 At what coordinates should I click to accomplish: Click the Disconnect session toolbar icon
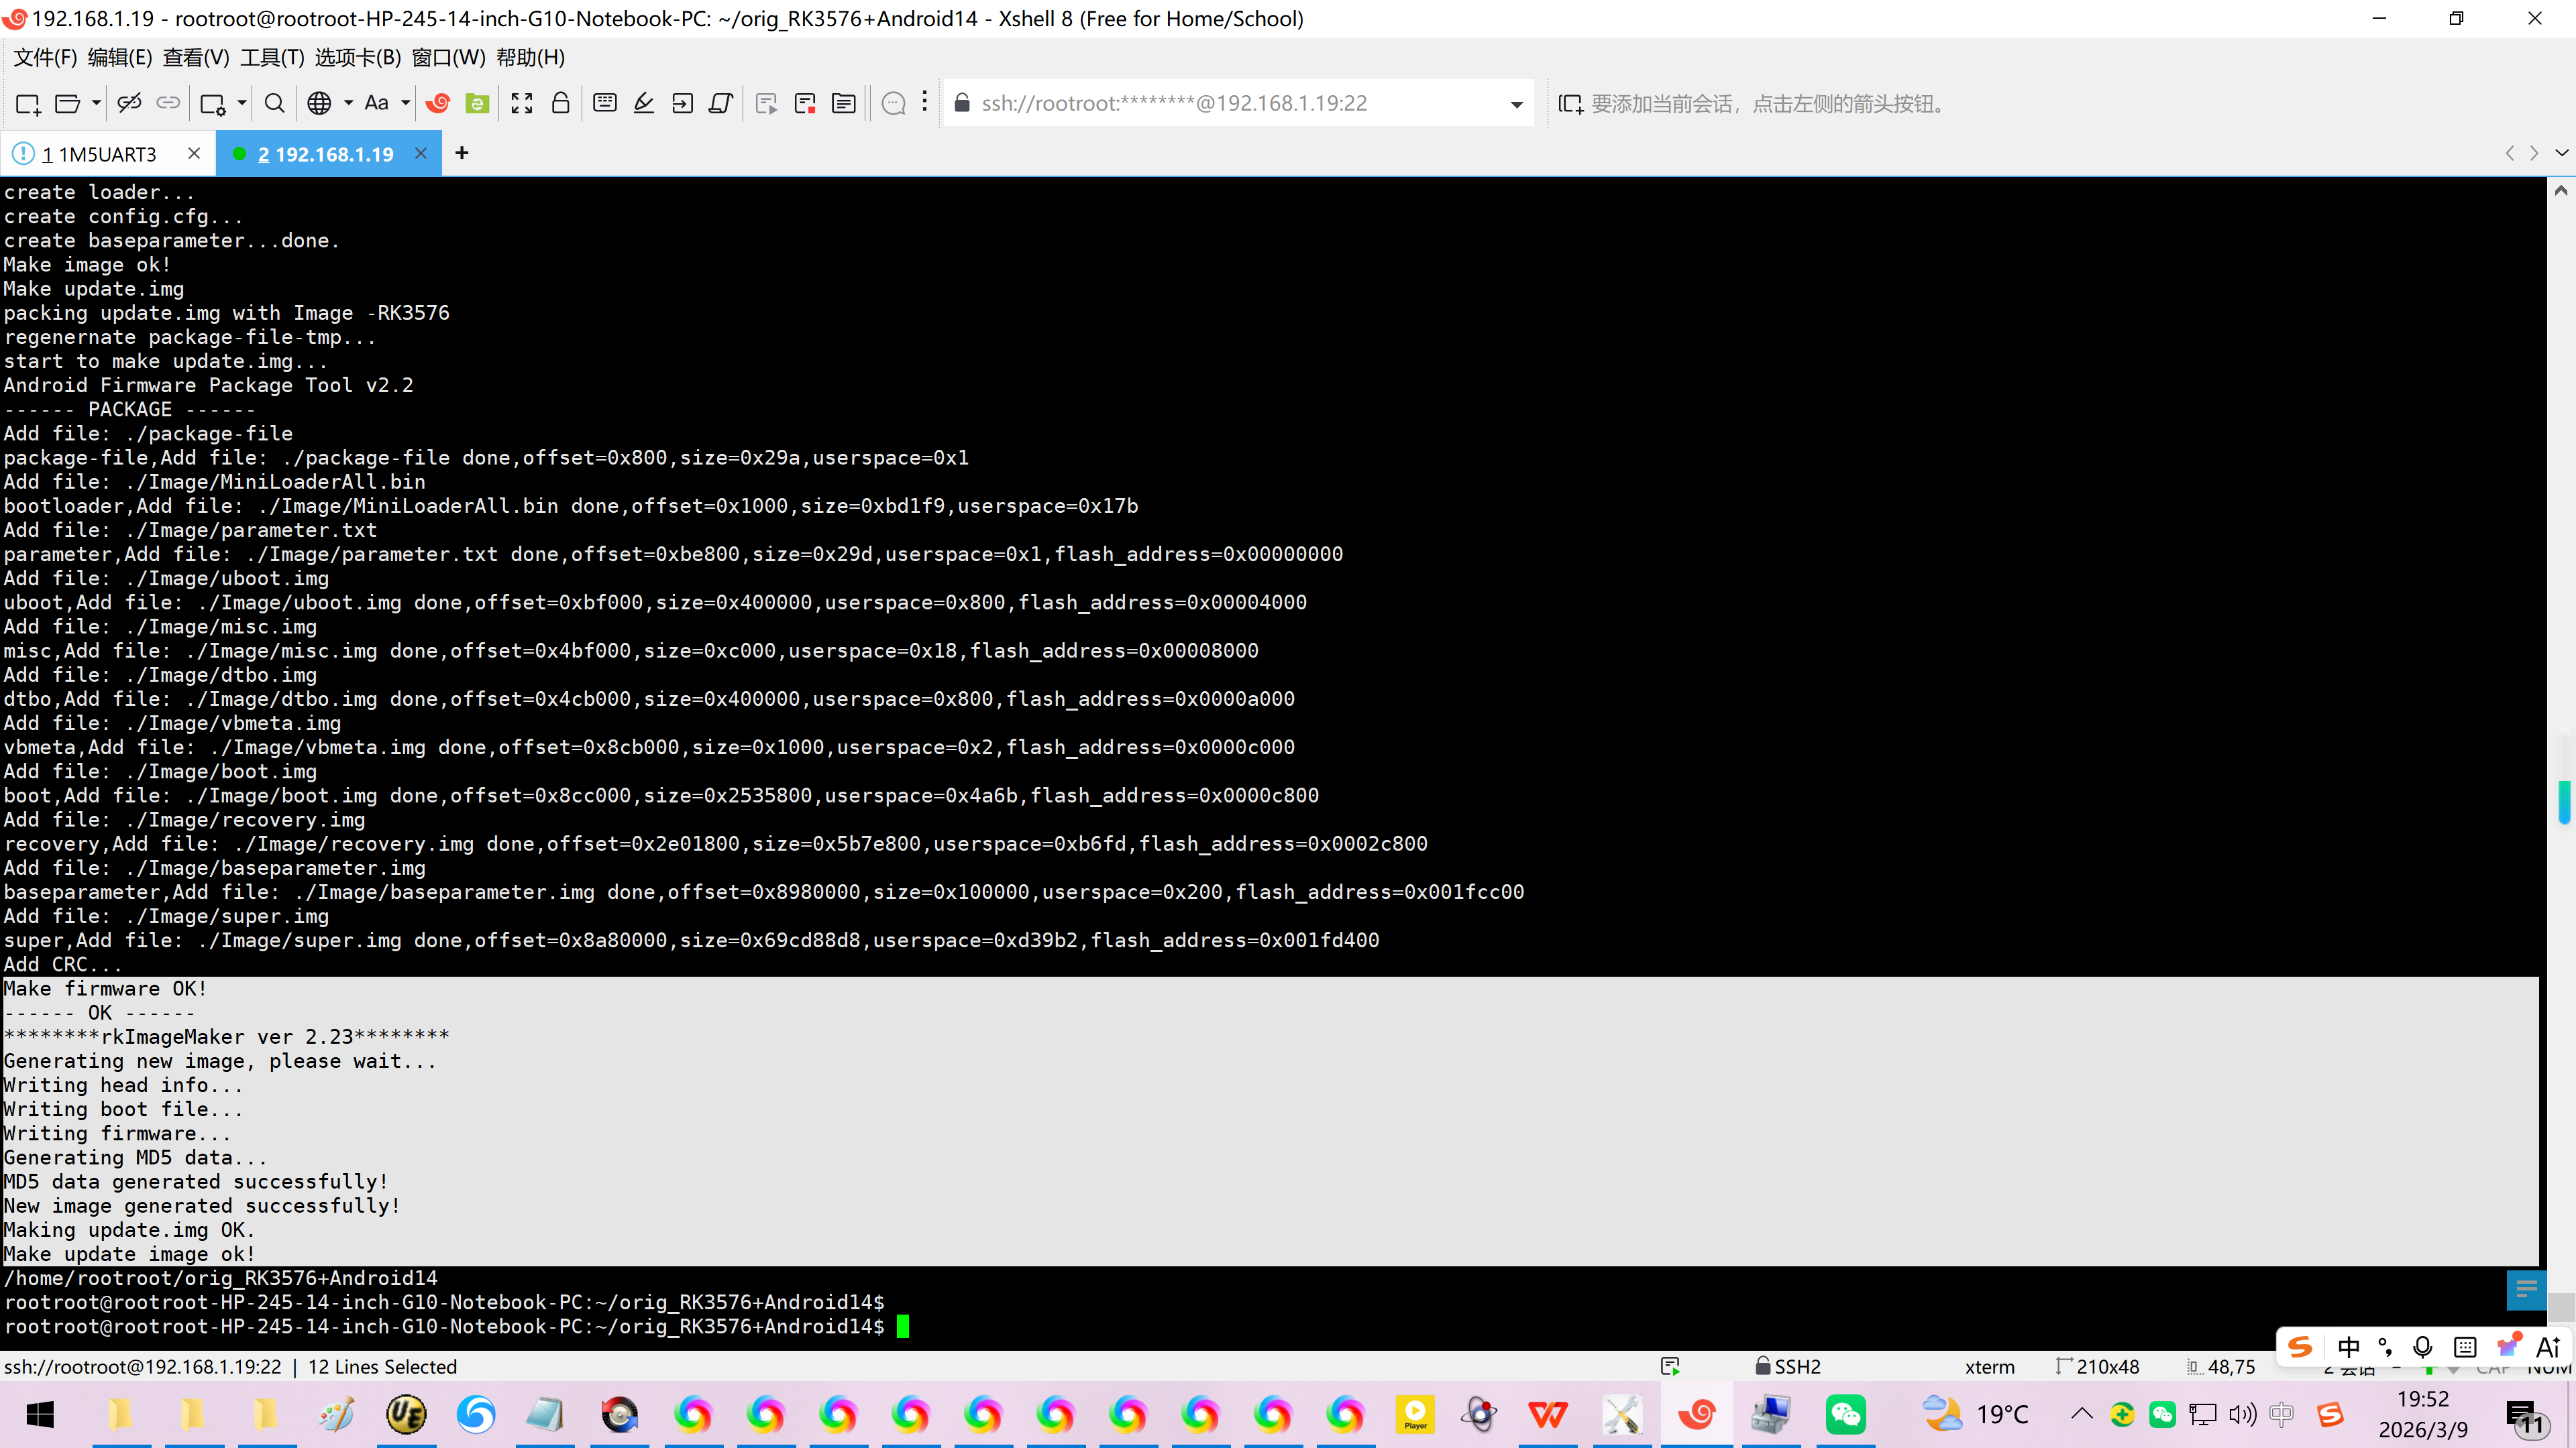[129, 103]
